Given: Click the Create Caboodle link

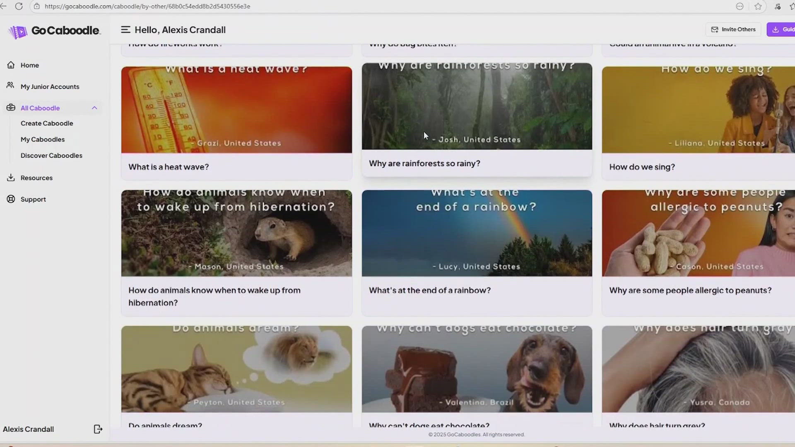Looking at the screenshot, I should coord(47,123).
